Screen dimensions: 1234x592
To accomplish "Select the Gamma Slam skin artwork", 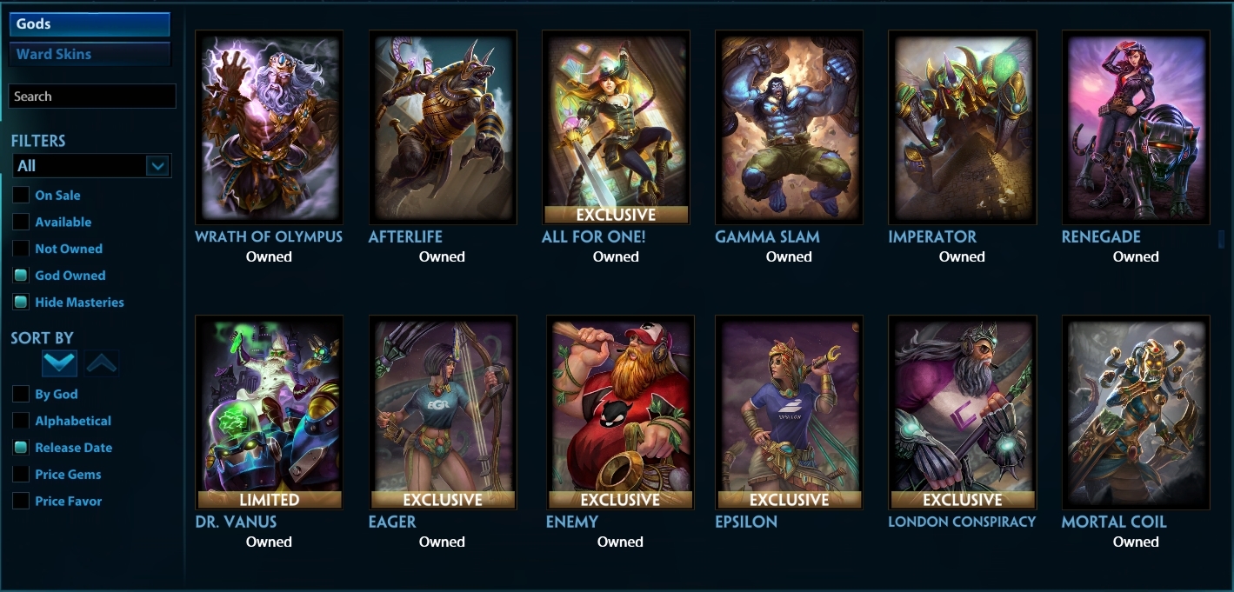I will pyautogui.click(x=789, y=127).
